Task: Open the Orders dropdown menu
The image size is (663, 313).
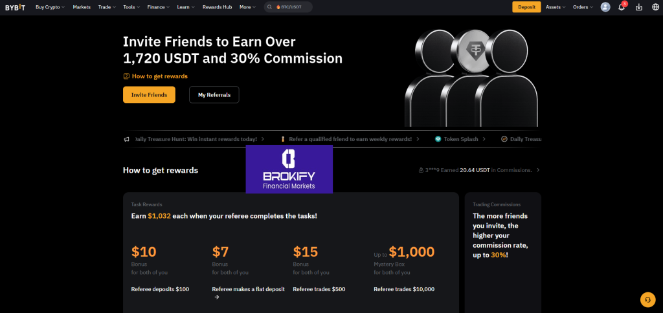Action: [582, 7]
